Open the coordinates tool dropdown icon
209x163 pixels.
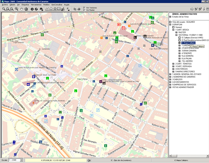click(68, 9)
